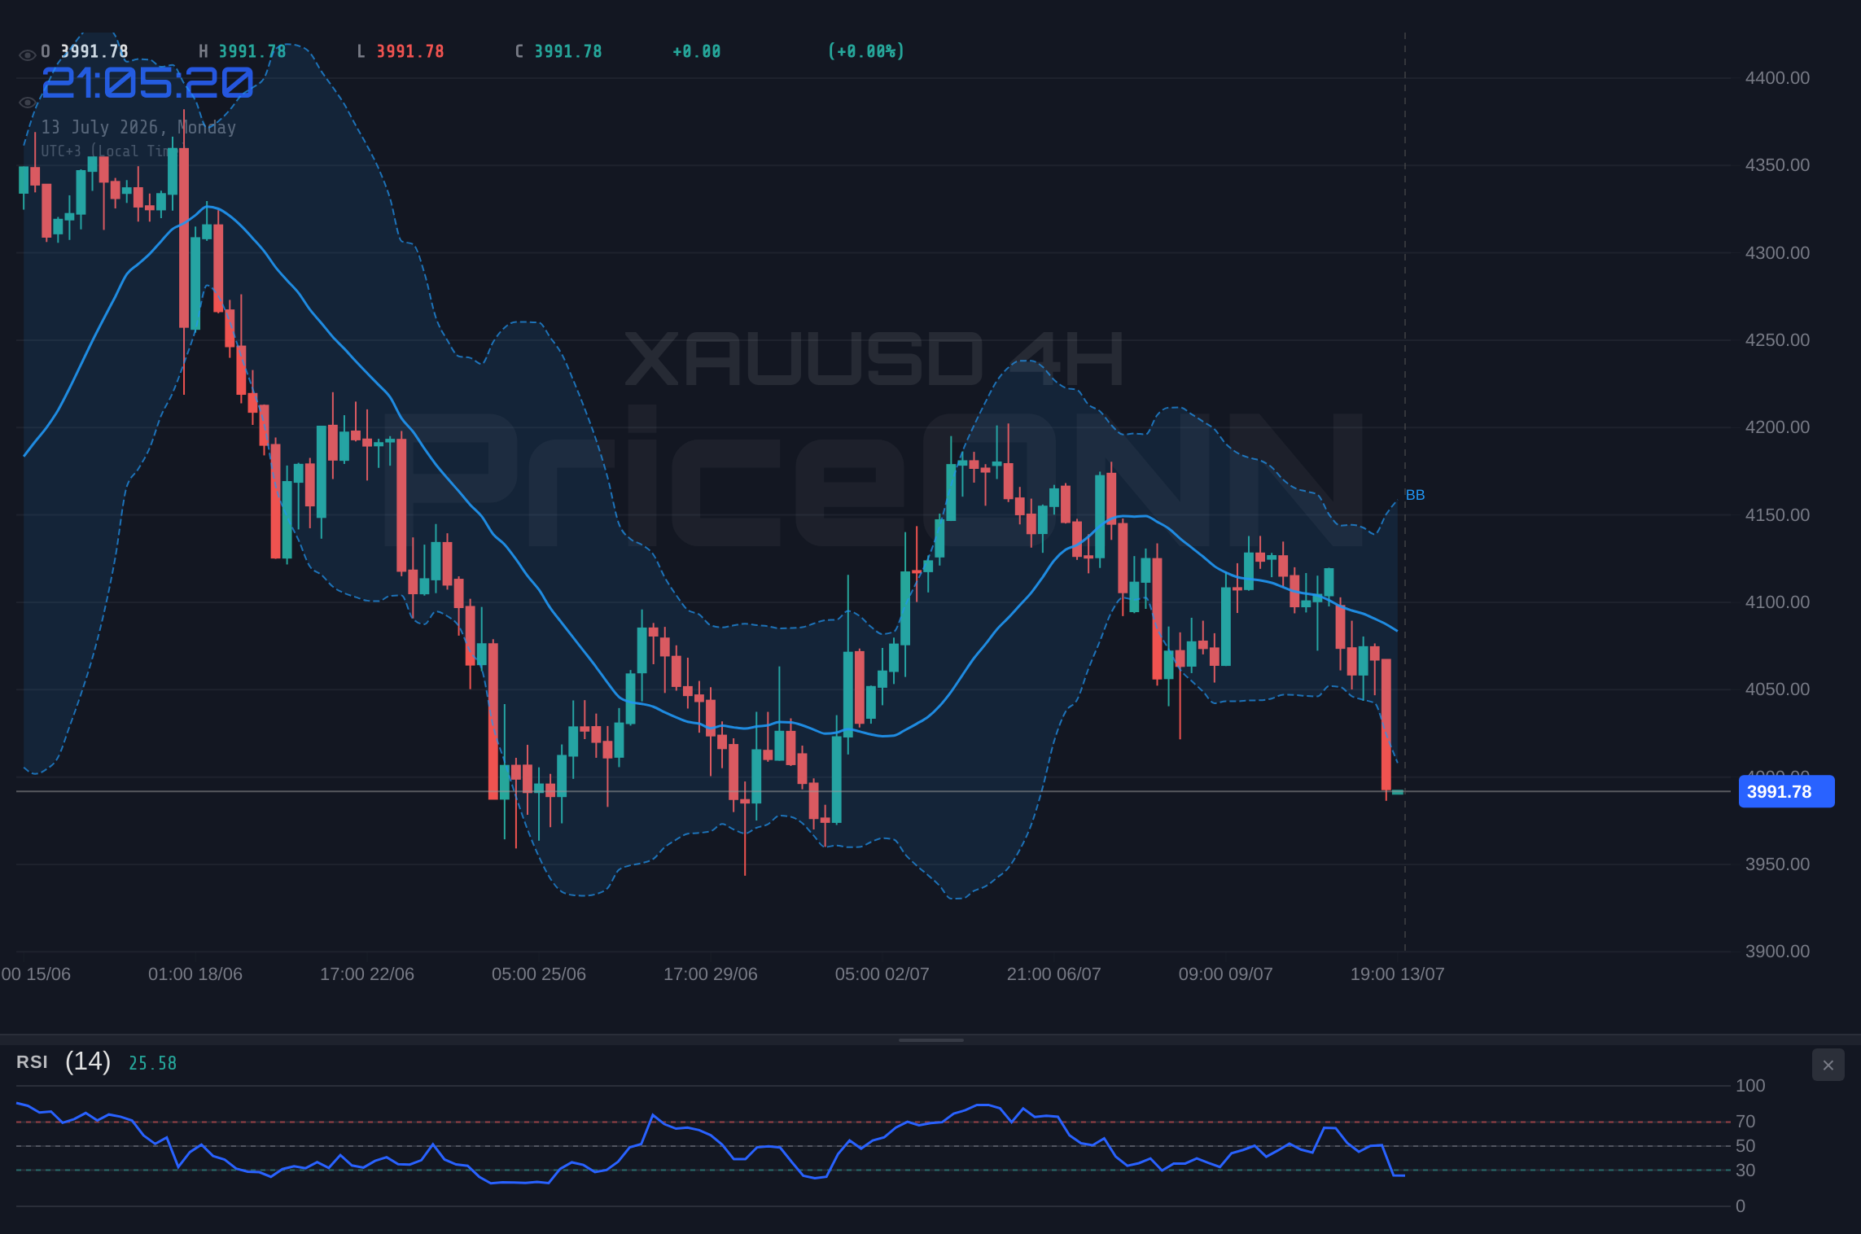Grab the divider handle above RSI panel

click(930, 1039)
